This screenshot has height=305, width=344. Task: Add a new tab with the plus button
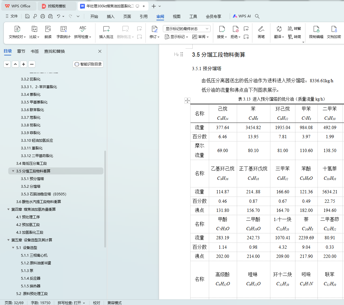[153, 6]
